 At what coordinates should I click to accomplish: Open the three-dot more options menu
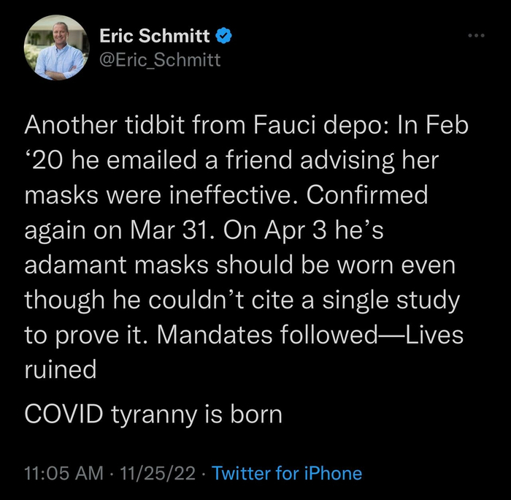[x=475, y=35]
